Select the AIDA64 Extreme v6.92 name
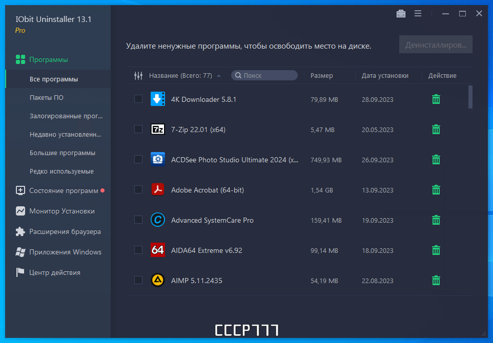This screenshot has height=343, width=493. click(x=207, y=250)
